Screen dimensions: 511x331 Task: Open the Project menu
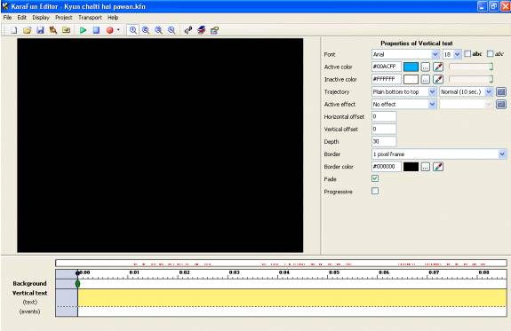click(64, 18)
